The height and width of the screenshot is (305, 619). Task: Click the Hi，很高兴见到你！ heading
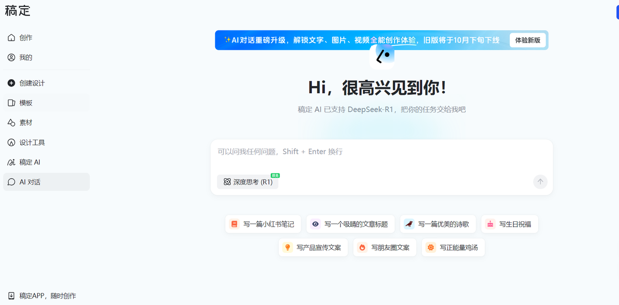(378, 87)
